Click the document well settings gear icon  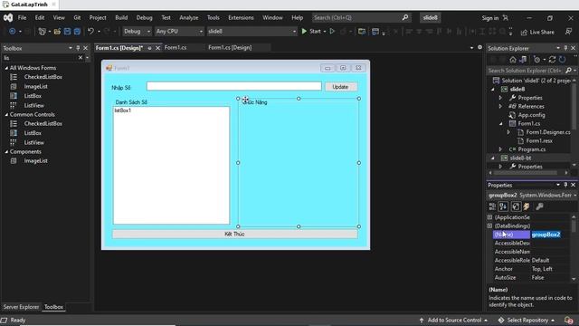coord(479,47)
